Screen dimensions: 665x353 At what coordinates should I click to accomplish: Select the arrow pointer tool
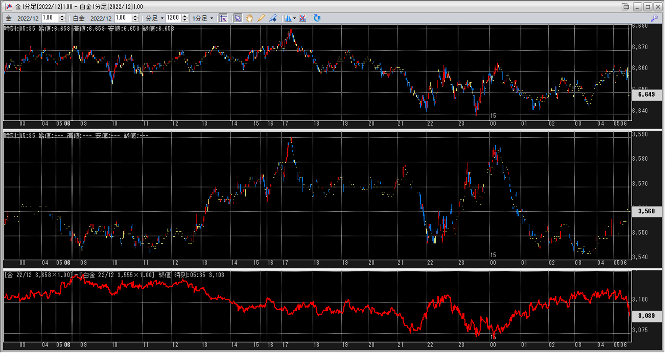(238, 18)
